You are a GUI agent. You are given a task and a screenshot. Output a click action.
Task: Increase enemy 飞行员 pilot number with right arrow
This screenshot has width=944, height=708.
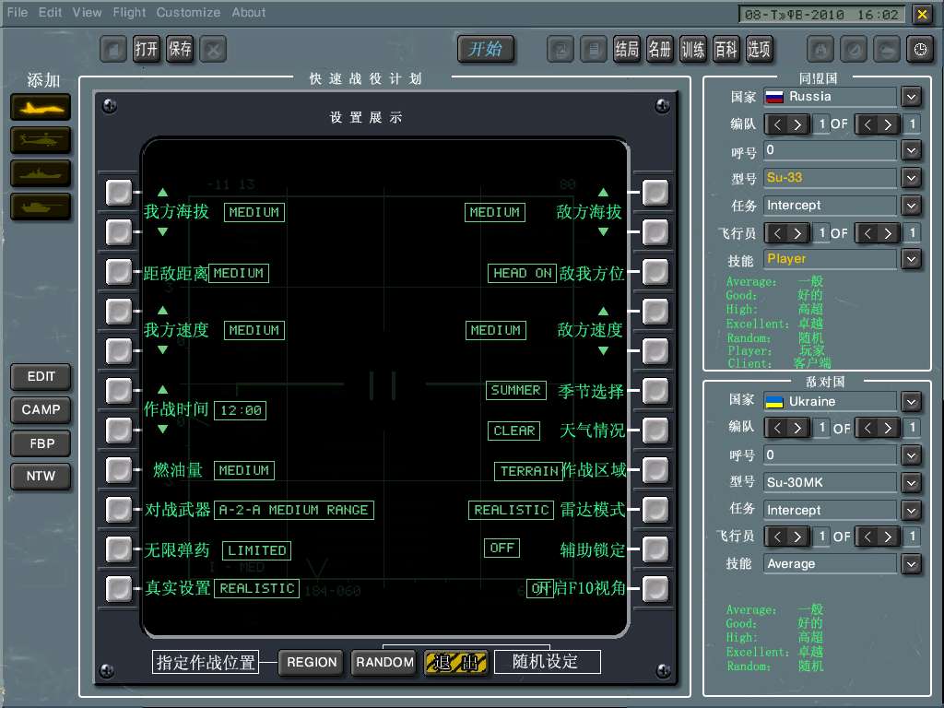797,537
